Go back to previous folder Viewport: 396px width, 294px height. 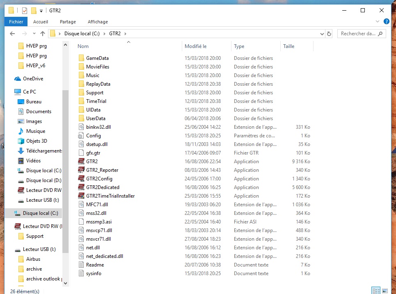(x=12, y=34)
